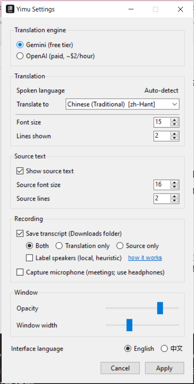Increase Lines shown with up arrow
Screen dimensions: 194x384
[174, 134]
